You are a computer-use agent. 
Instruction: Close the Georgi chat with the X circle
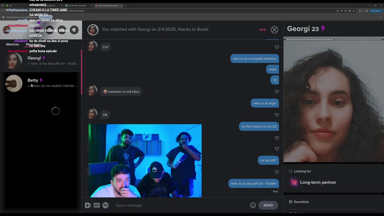pos(274,30)
